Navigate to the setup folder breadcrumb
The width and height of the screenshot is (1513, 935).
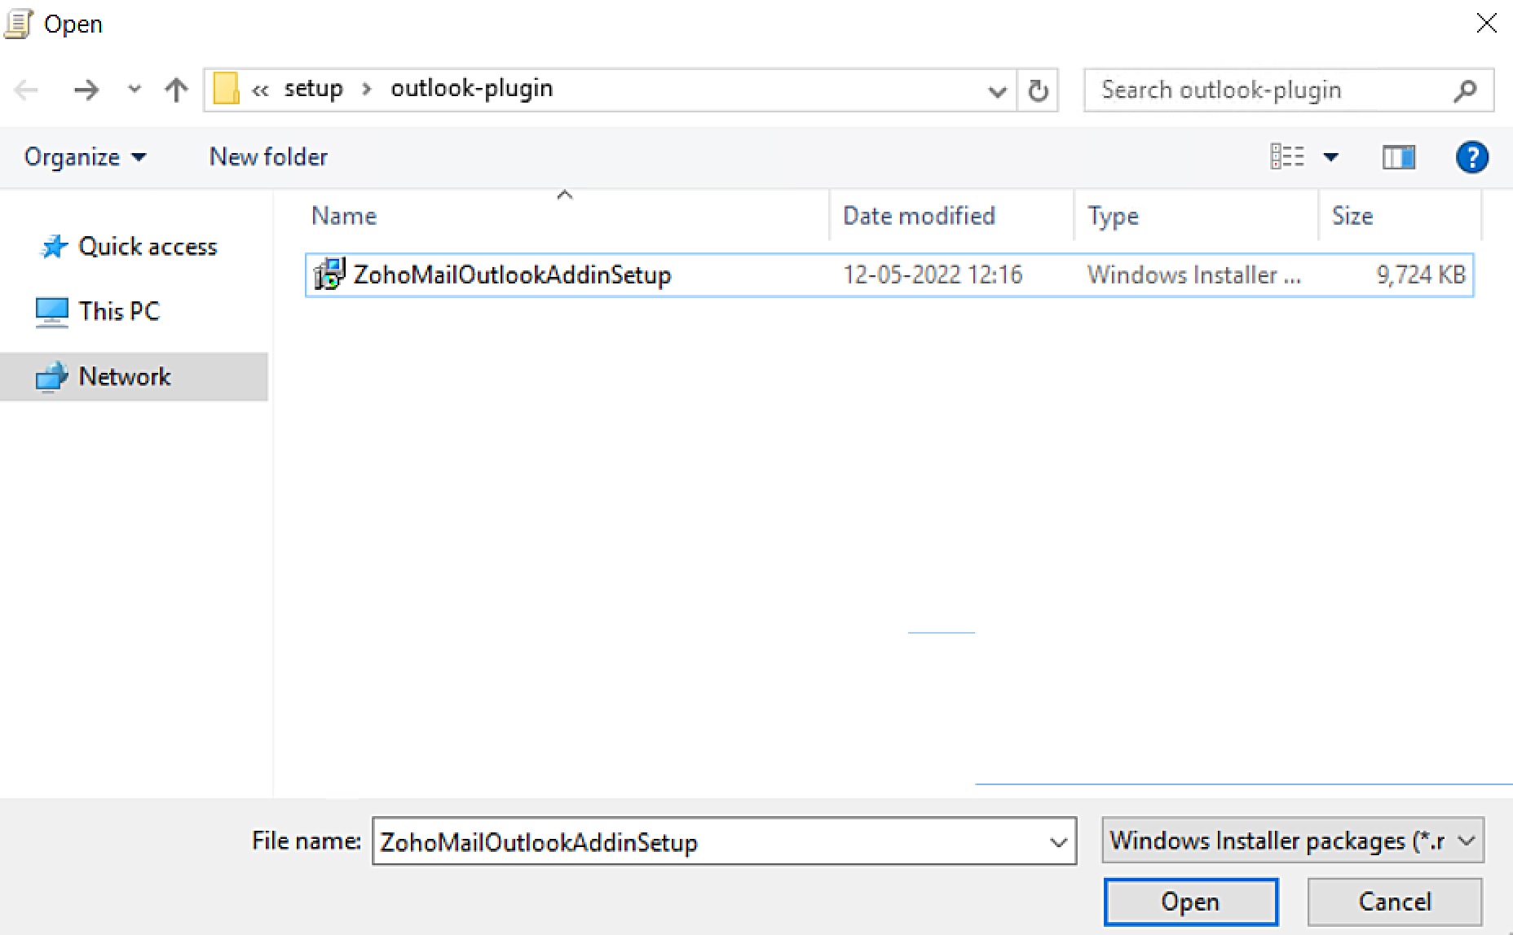pyautogui.click(x=314, y=89)
